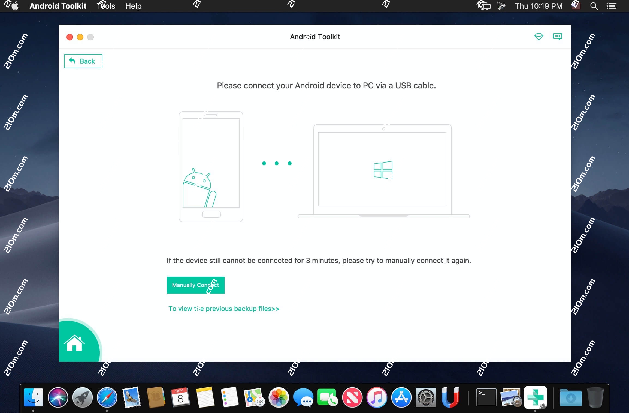This screenshot has height=413, width=629.
Task: Open Terminal from the Dock
Action: [486, 398]
